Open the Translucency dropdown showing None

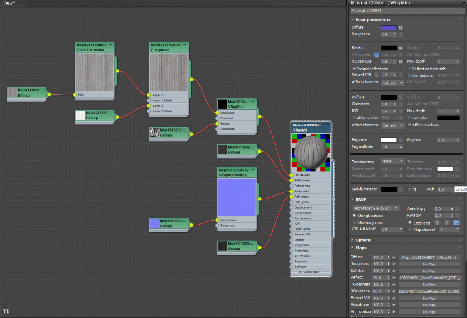click(393, 161)
